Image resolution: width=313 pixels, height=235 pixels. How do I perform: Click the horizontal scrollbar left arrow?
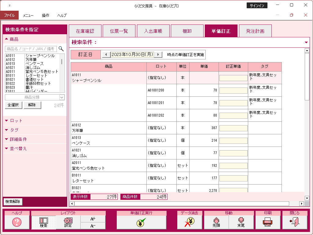72,203
